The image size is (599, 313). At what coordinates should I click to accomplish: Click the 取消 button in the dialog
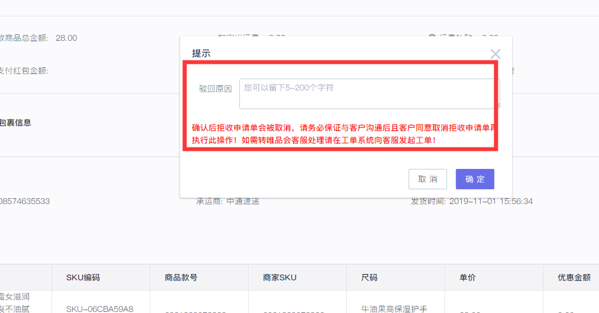[x=427, y=179]
